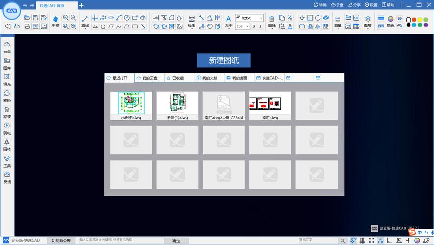Expand the Line (直线) tool dropdown
This screenshot has width=434, height=245.
tap(85, 28)
